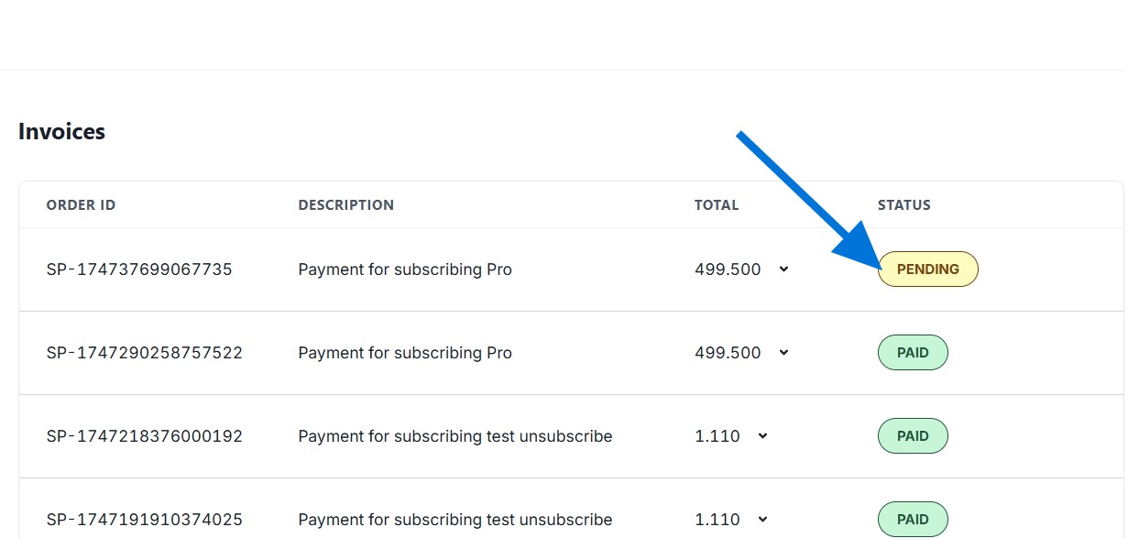Image resolution: width=1128 pixels, height=538 pixels.
Task: Open order SP-1747290258757522
Action: (x=145, y=353)
